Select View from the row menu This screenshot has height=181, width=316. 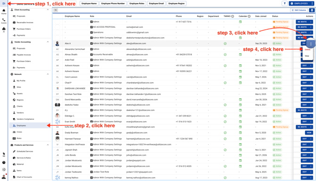(307, 56)
